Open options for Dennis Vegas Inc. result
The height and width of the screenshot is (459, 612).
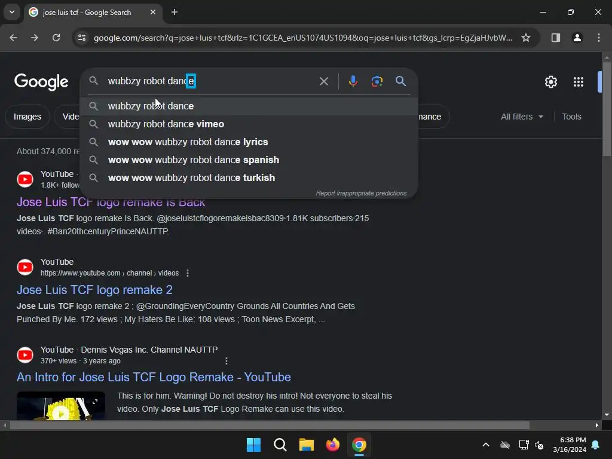pyautogui.click(x=227, y=361)
